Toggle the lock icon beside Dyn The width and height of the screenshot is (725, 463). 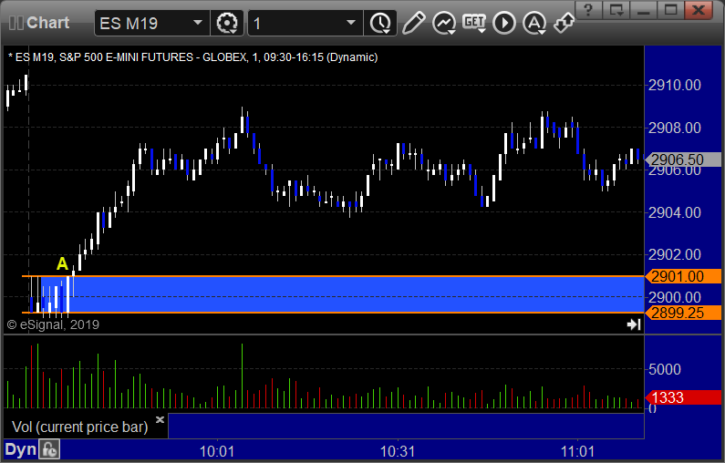click(x=49, y=449)
